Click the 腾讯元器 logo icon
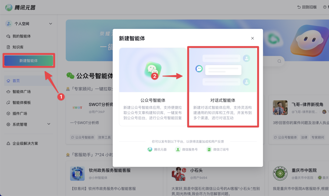 point(9,8)
